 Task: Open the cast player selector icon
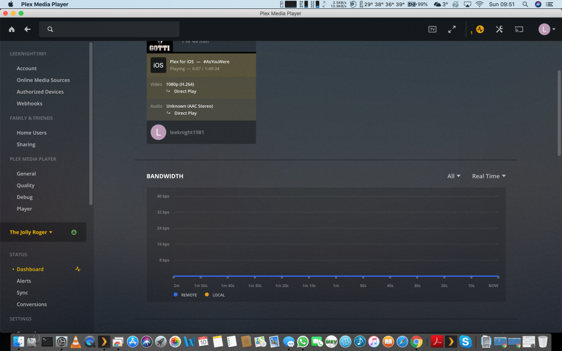(519, 29)
